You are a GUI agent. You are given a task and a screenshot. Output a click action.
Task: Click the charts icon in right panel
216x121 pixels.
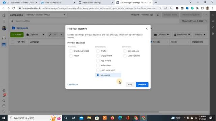coord(213,21)
